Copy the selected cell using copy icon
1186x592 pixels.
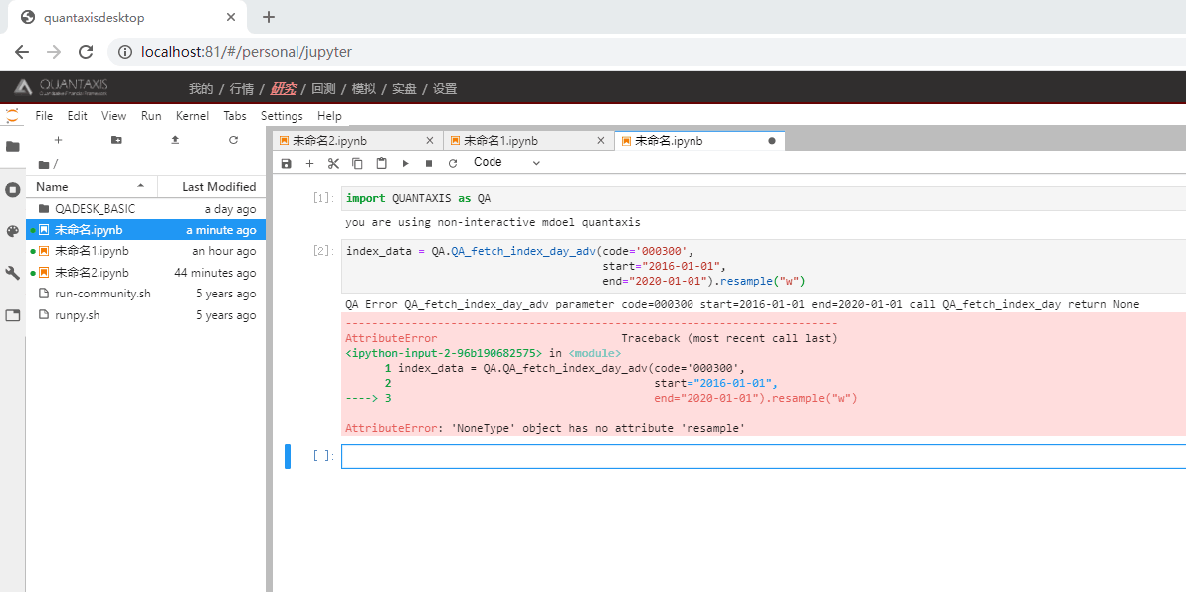coord(357,162)
